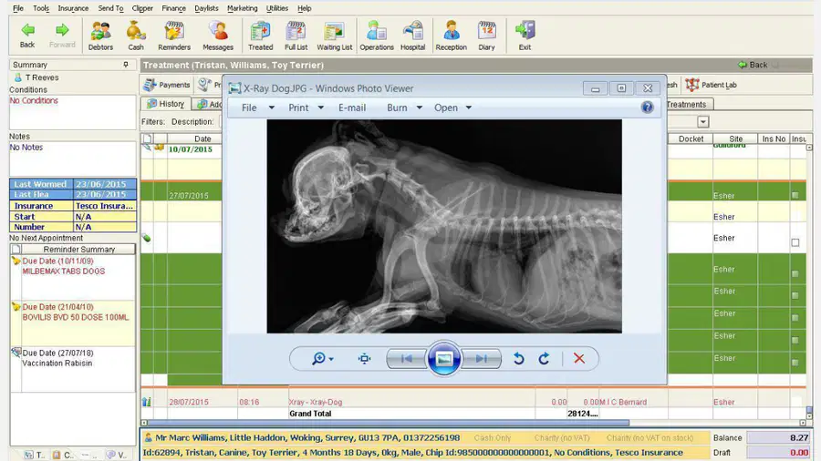Click the horizontal scrollbar below the treatment list
The height and width of the screenshot is (461, 821).
pos(385,423)
